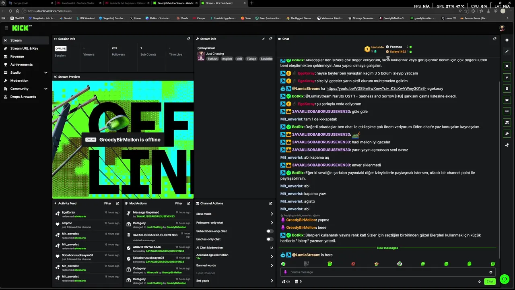Viewport: 515px width, 290px height.
Task: Click the note icon in right sidebar
Action: click(507, 89)
